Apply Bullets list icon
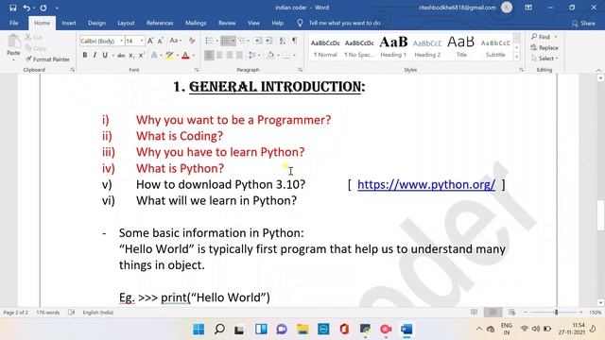The image size is (605, 340). pos(209,41)
